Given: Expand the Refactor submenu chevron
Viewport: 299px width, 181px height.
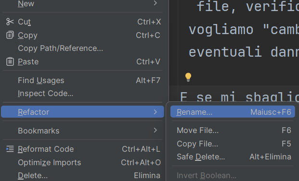Looking at the screenshot, I should tap(155, 112).
